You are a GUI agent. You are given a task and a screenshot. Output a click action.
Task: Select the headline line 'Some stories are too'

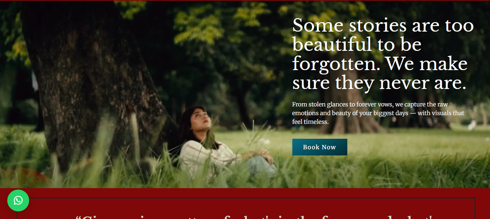[383, 26]
